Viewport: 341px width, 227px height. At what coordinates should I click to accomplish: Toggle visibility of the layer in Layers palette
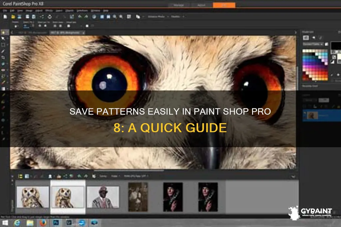305,113
